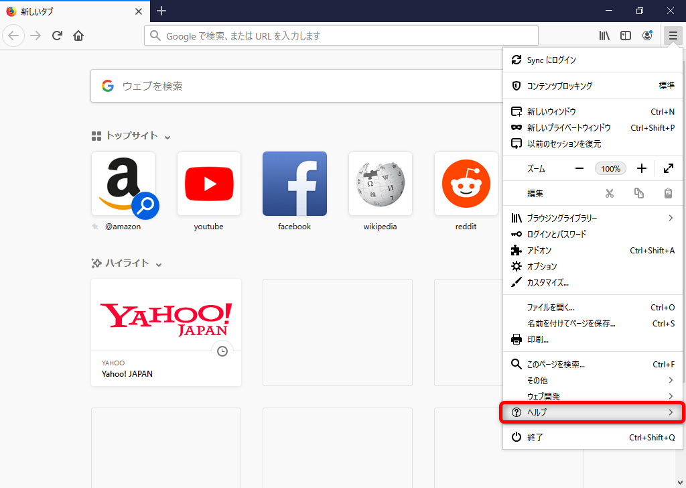Image resolution: width=686 pixels, height=488 pixels.
Task: Click the home icon
Action: (x=78, y=36)
